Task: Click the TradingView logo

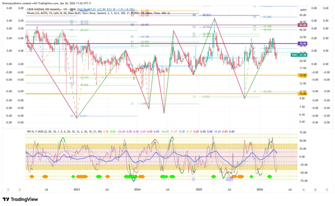Action: [x=20, y=199]
